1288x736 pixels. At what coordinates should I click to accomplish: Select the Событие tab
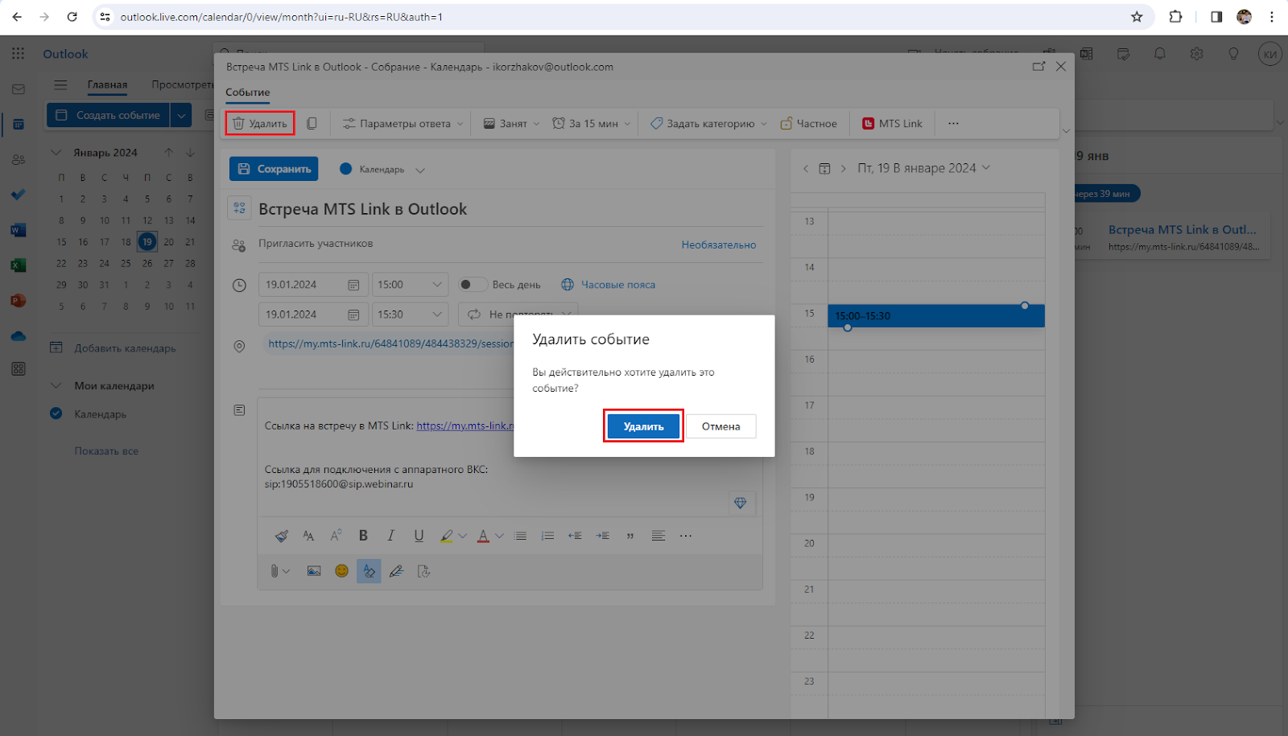click(x=247, y=93)
